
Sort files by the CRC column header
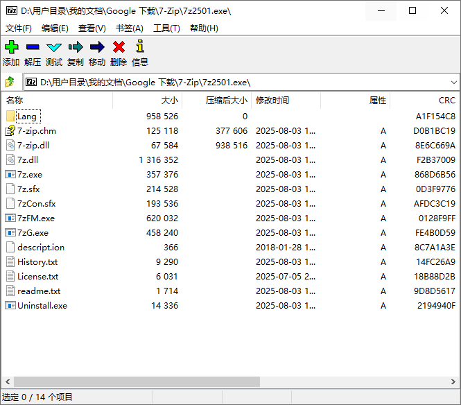(x=446, y=101)
